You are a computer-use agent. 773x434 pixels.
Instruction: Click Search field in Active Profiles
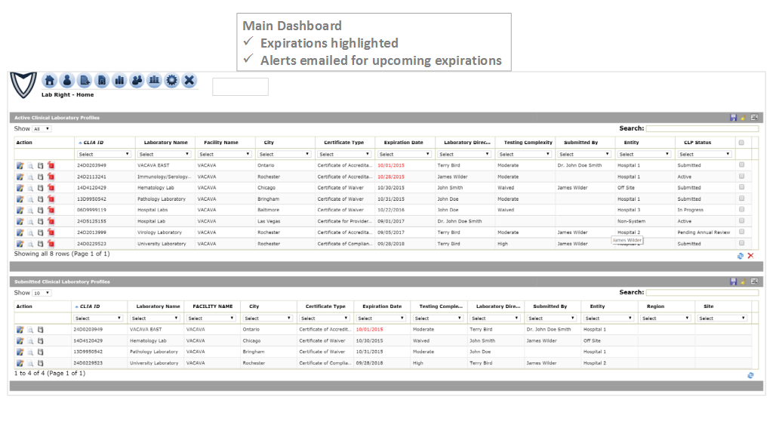click(x=702, y=129)
